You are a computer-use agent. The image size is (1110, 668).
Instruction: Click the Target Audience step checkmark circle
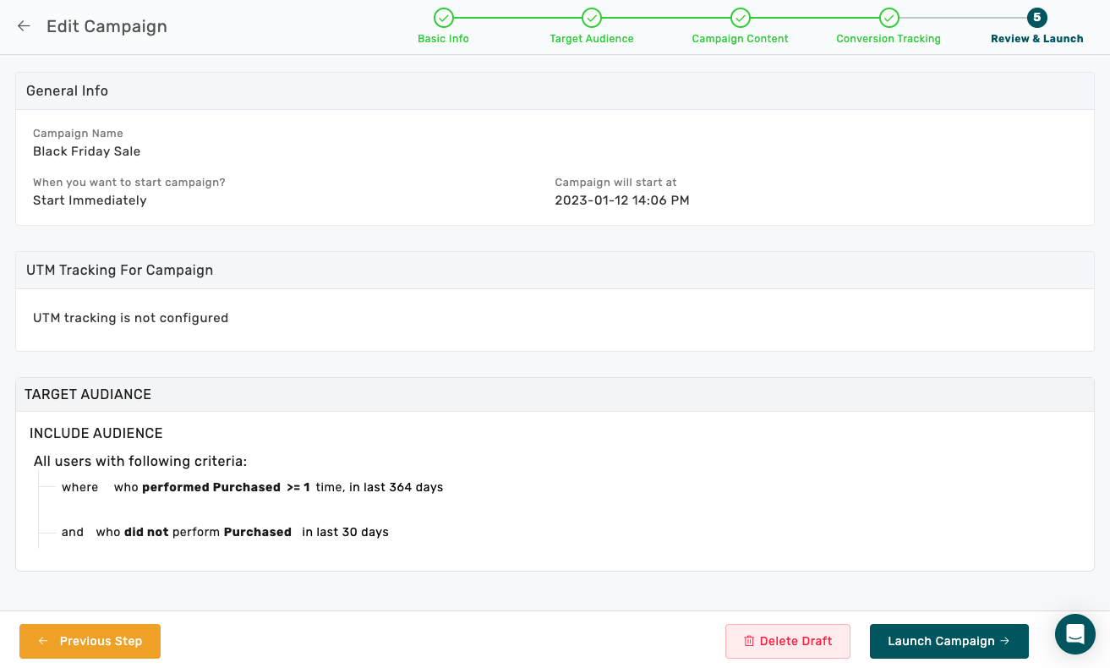coord(592,18)
